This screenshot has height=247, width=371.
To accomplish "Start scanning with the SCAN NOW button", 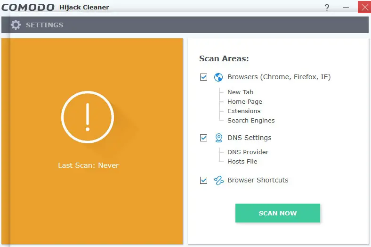I will [277, 213].
